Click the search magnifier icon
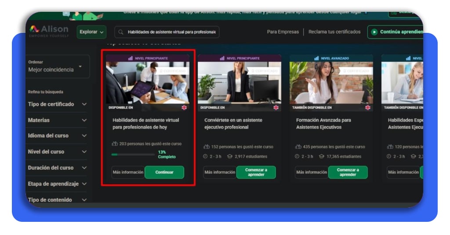 coord(121,32)
